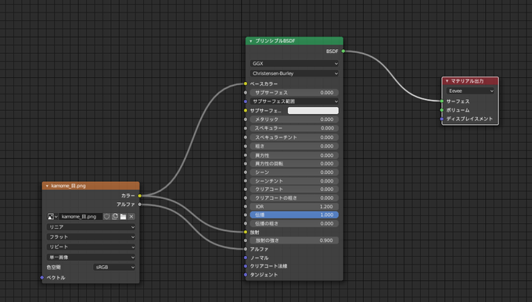Image resolution: width=532 pixels, height=302 pixels.
Task: Click the シーンチント value slider
Action: click(294, 181)
